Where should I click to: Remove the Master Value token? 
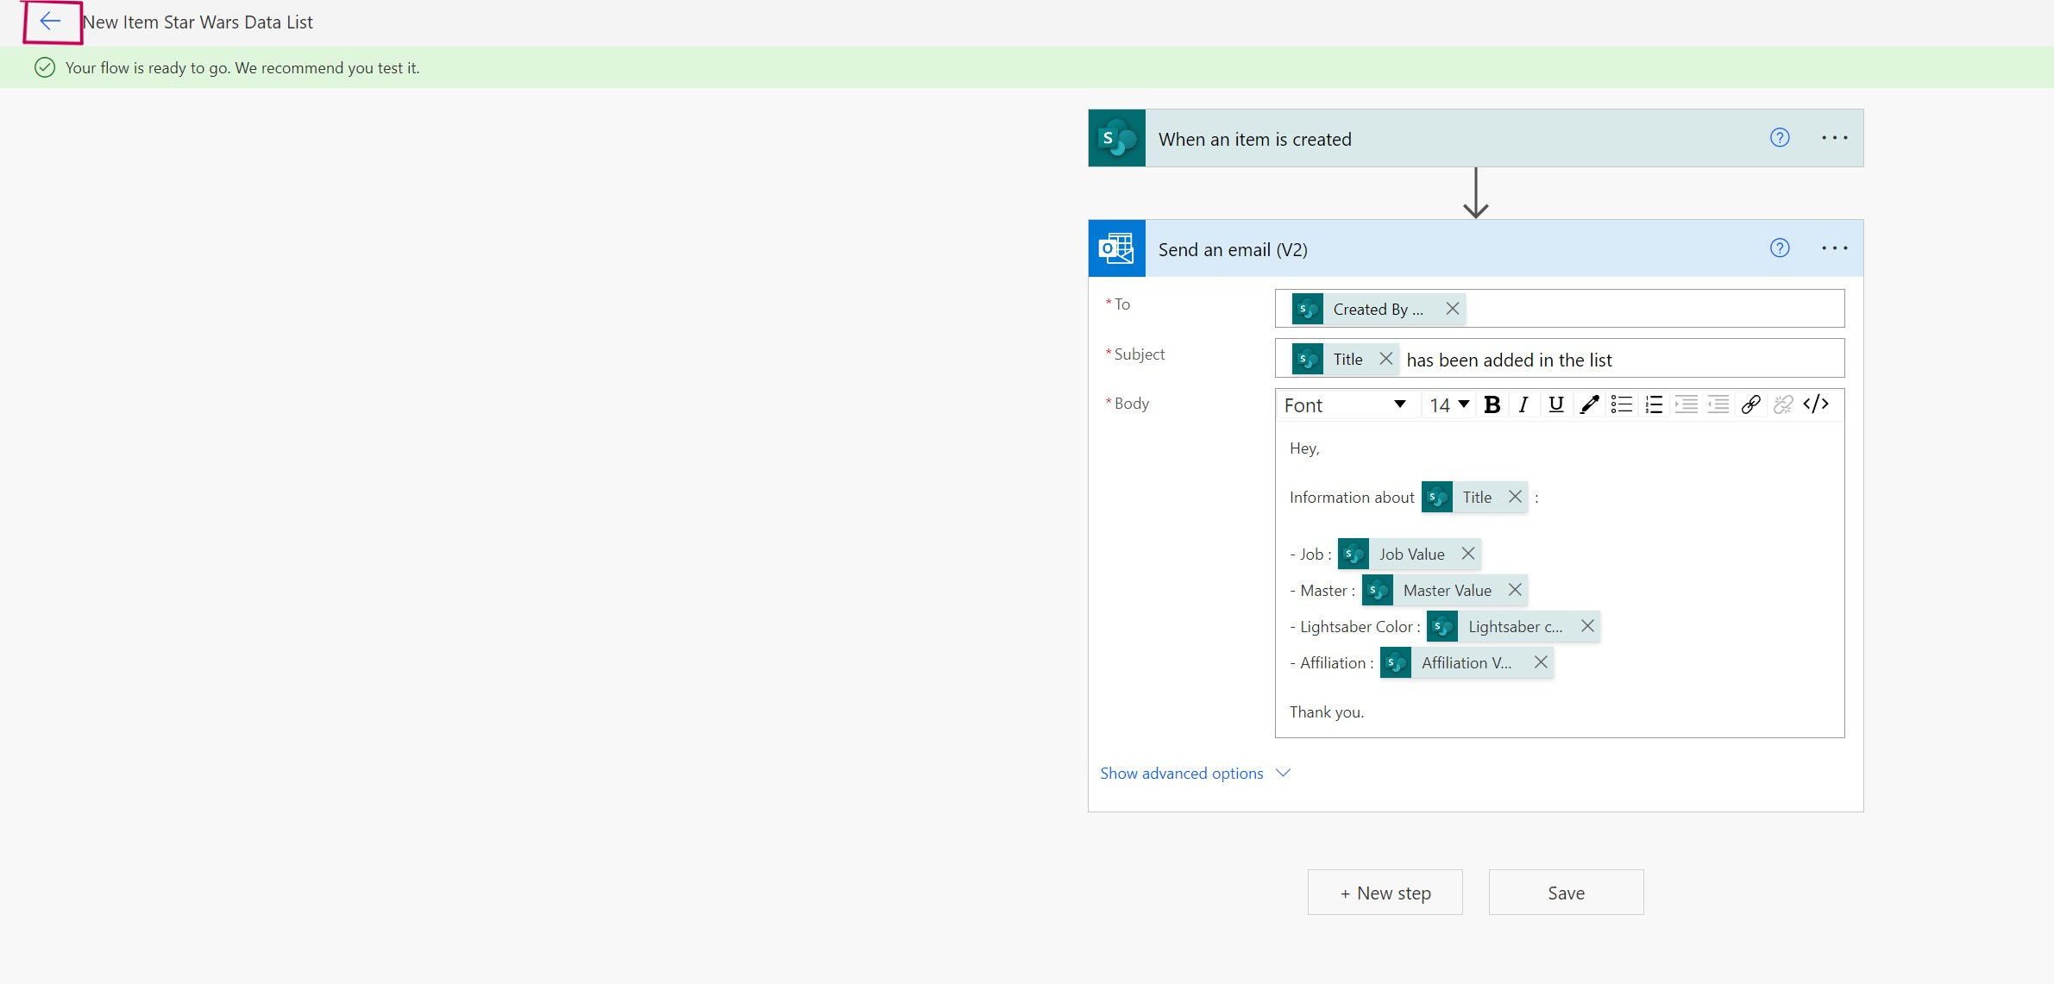[1514, 590]
